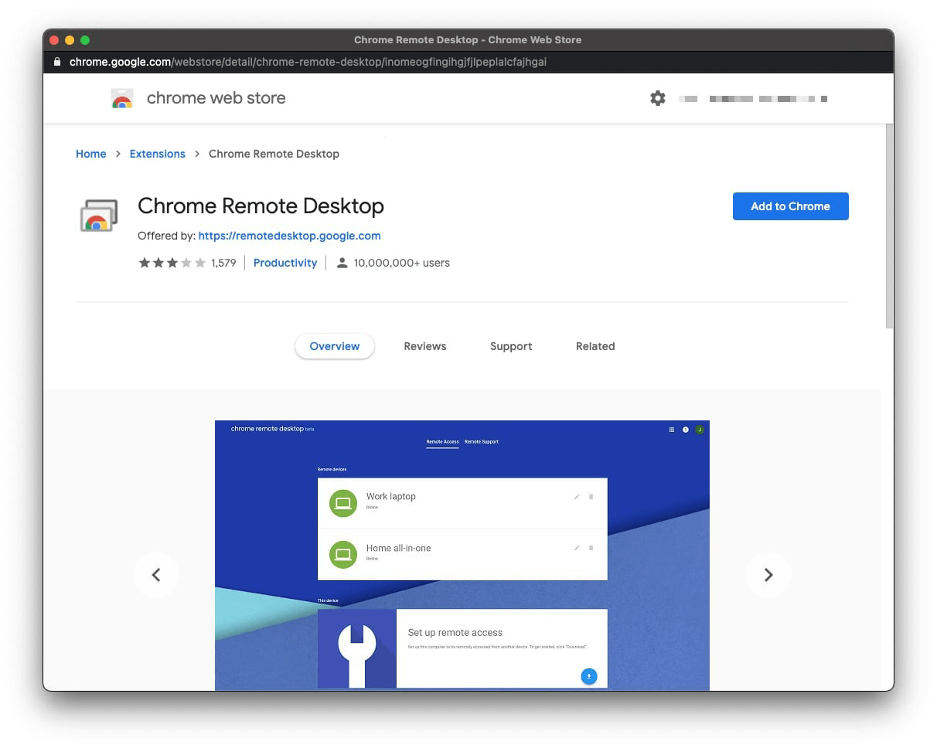The width and height of the screenshot is (937, 748).
Task: Go to Home breadcrumb link
Action: click(x=91, y=154)
